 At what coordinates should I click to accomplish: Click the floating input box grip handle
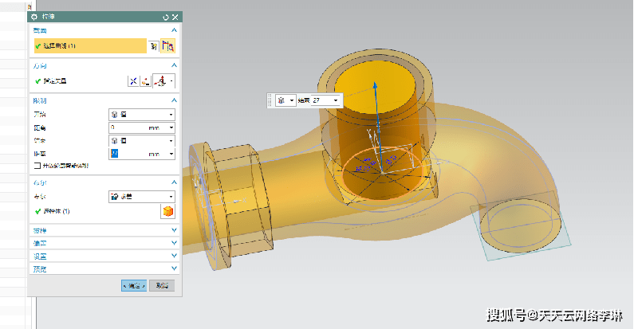click(270, 100)
